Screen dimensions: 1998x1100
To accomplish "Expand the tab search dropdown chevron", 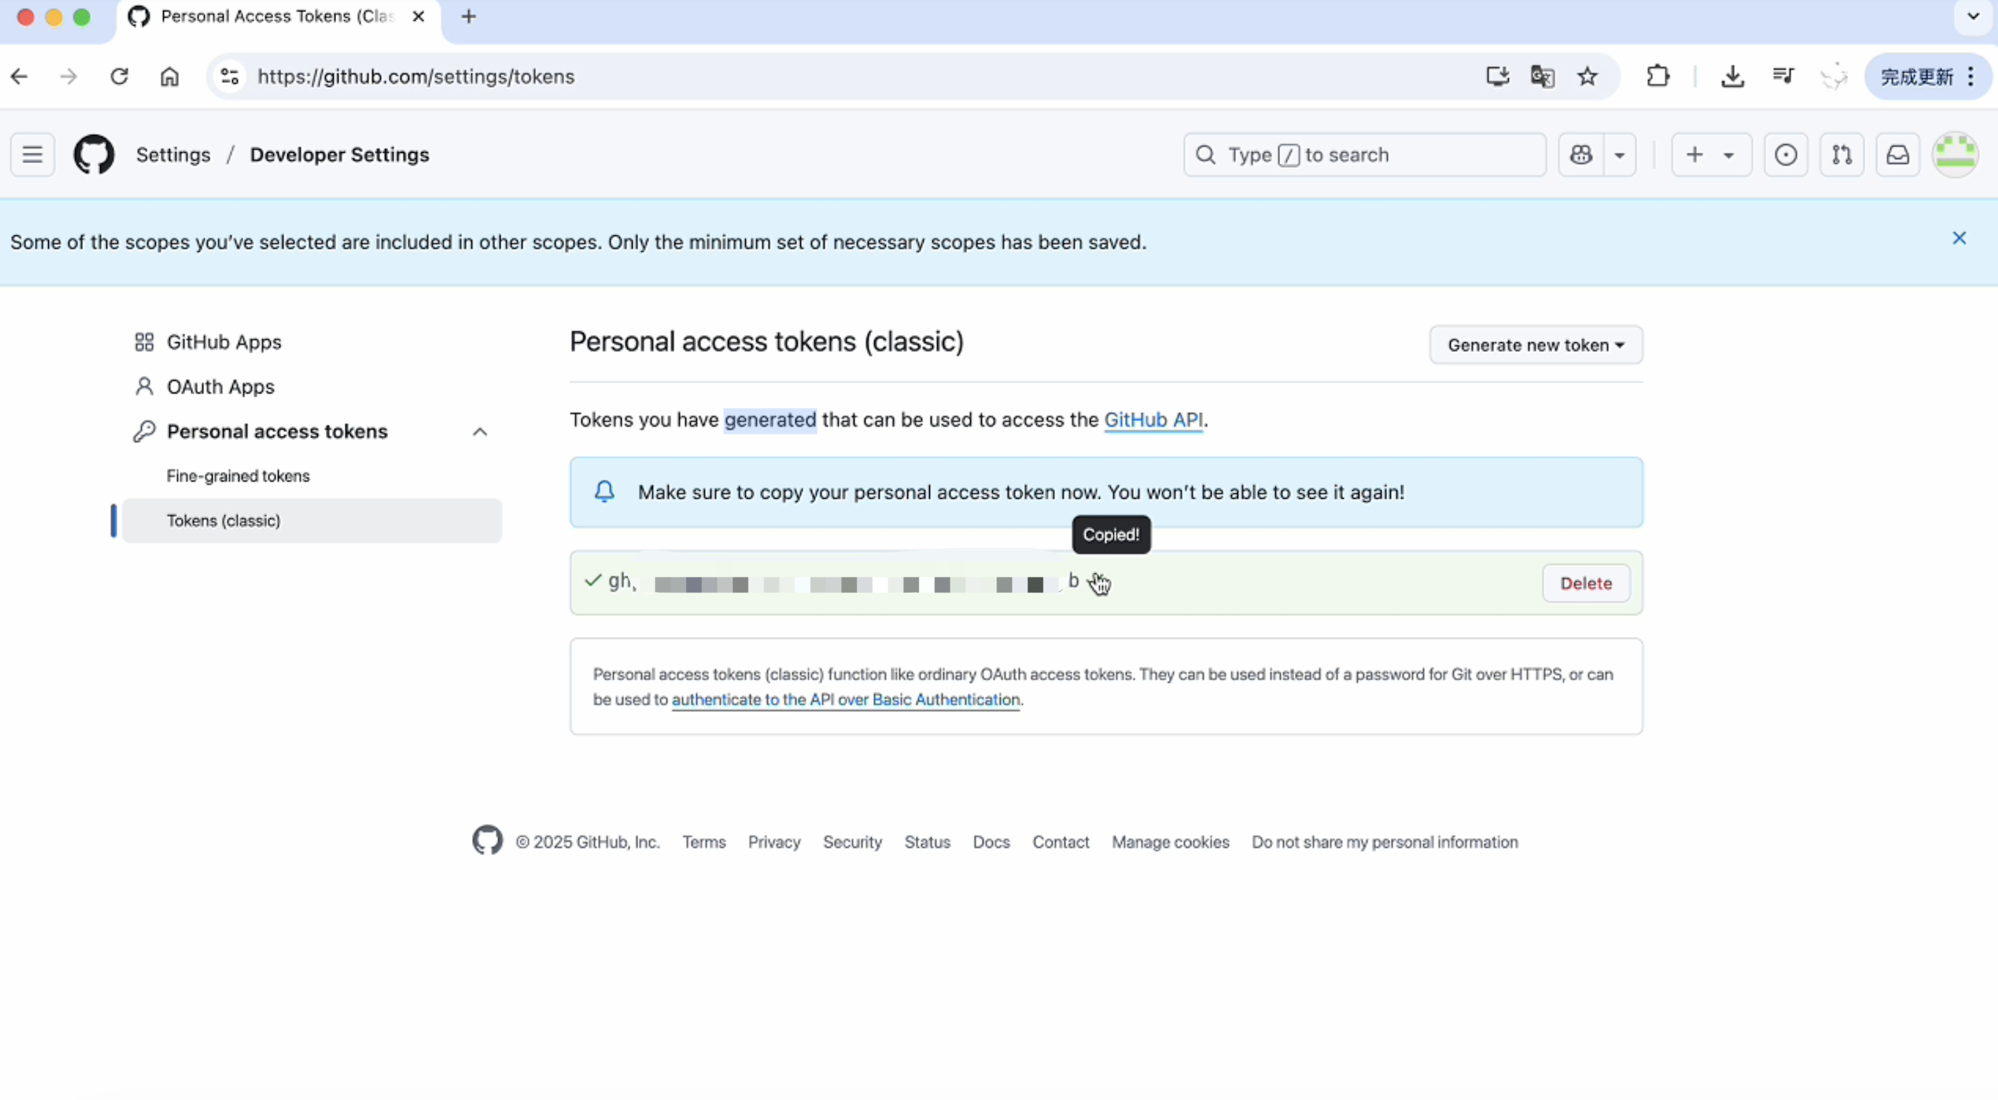I will [1973, 16].
